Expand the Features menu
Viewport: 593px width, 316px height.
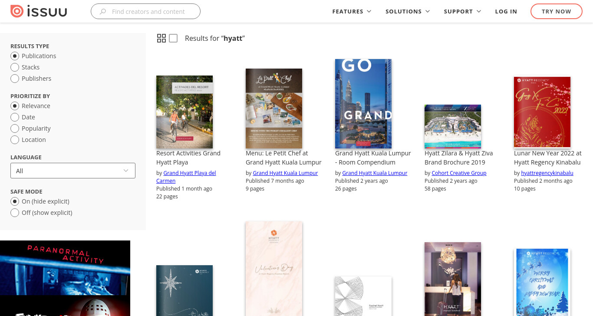coord(352,12)
